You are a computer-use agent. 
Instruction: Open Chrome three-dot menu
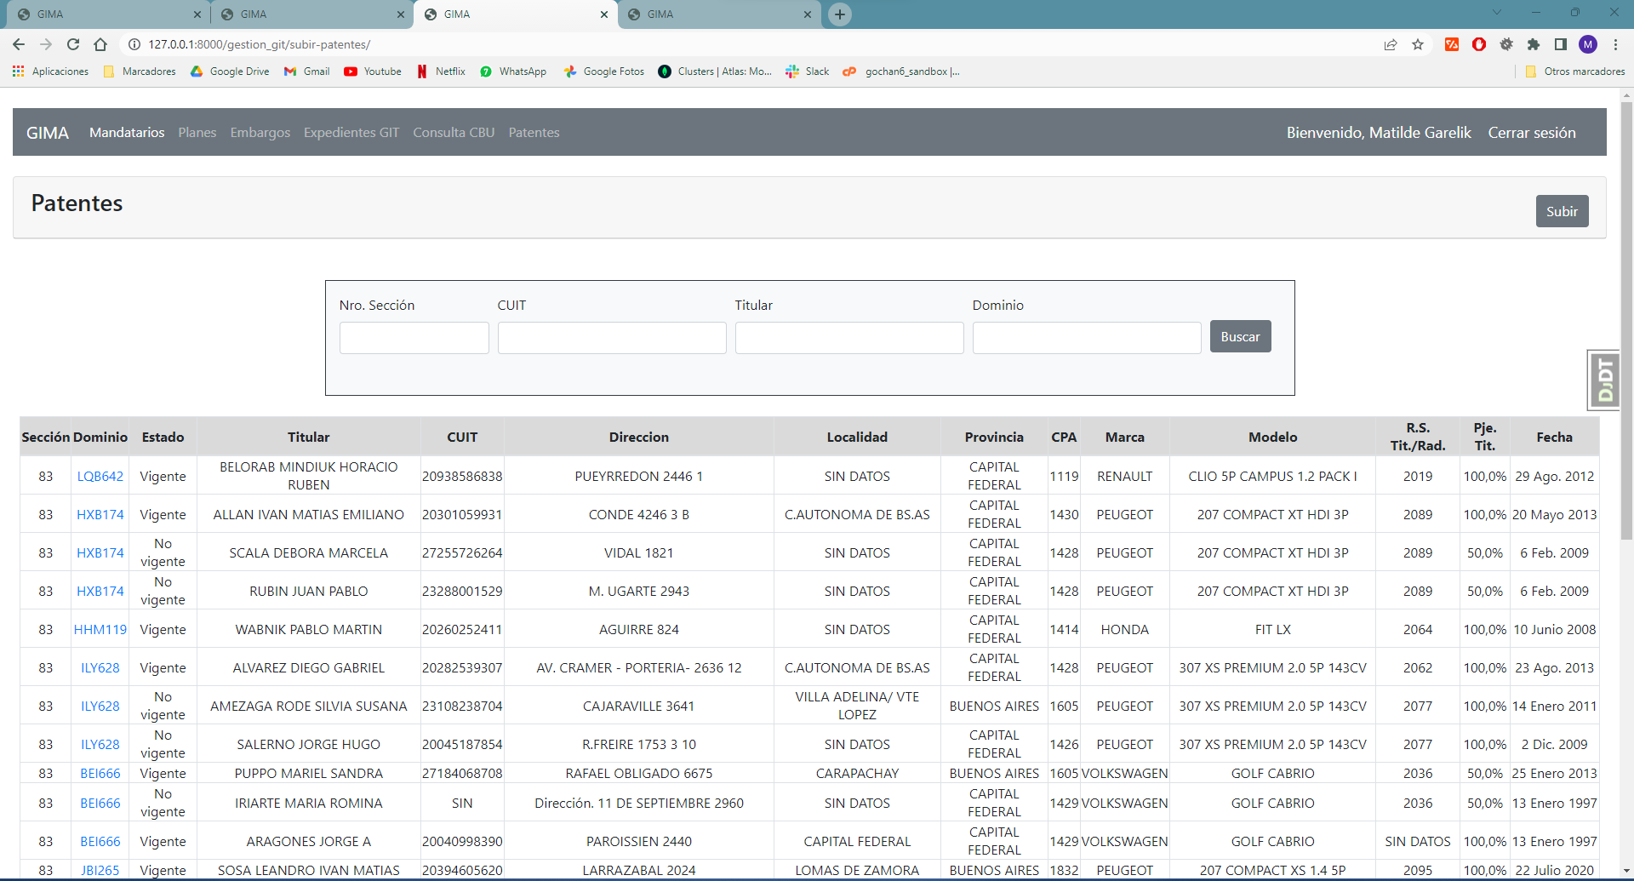pyautogui.click(x=1615, y=44)
